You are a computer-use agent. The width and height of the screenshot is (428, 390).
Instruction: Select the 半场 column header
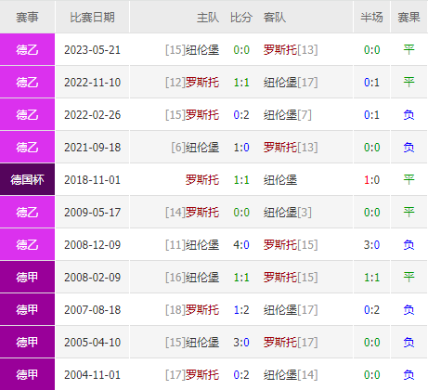pyautogui.click(x=371, y=17)
